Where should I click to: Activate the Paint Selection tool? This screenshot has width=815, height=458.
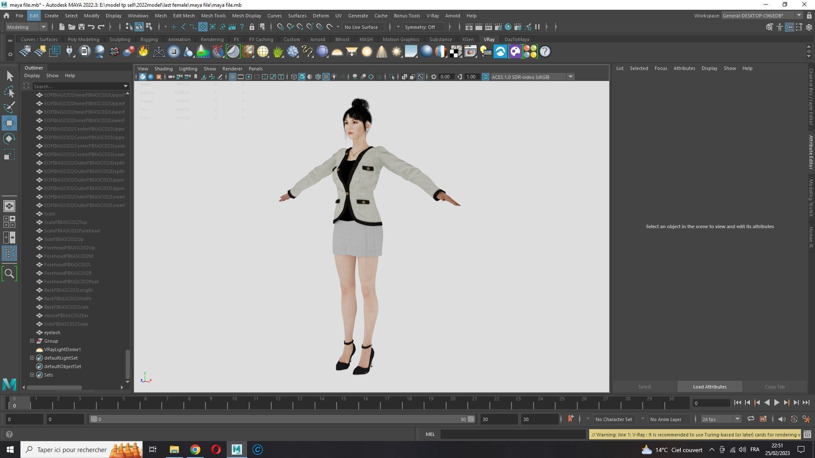(9, 107)
